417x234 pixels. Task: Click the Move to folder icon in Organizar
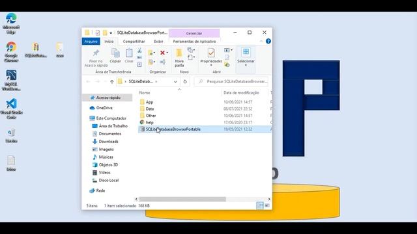(x=151, y=53)
